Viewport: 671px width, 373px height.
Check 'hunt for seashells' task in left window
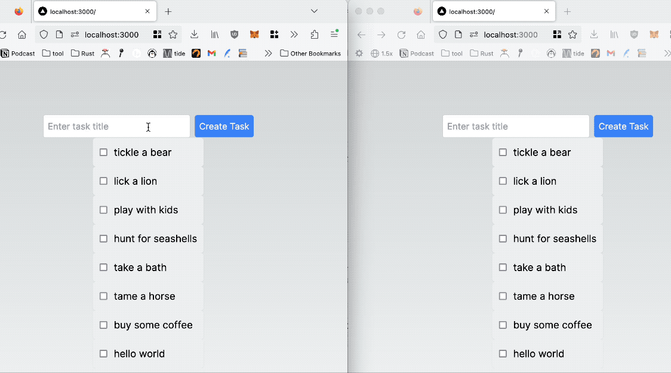click(103, 239)
